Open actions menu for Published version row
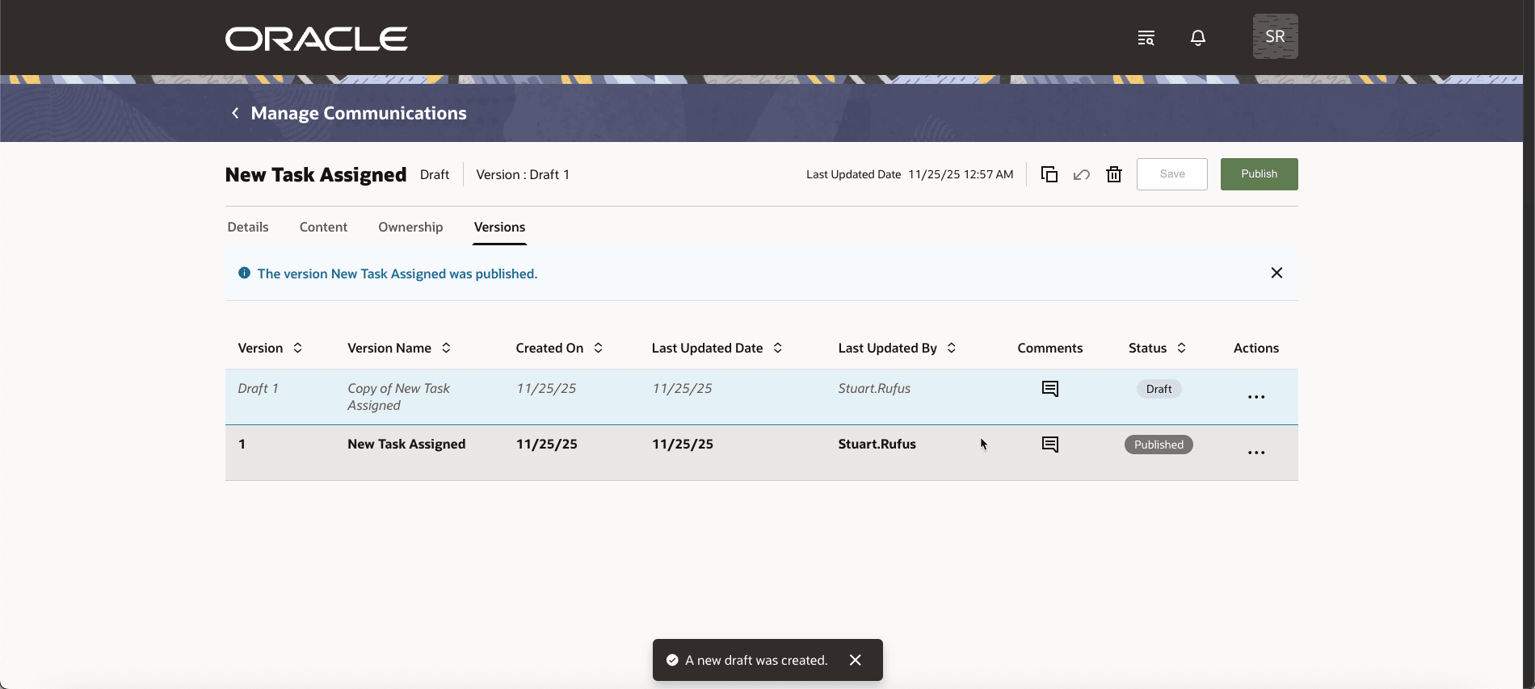Screen dimensions: 1535x689 pyautogui.click(x=1255, y=453)
